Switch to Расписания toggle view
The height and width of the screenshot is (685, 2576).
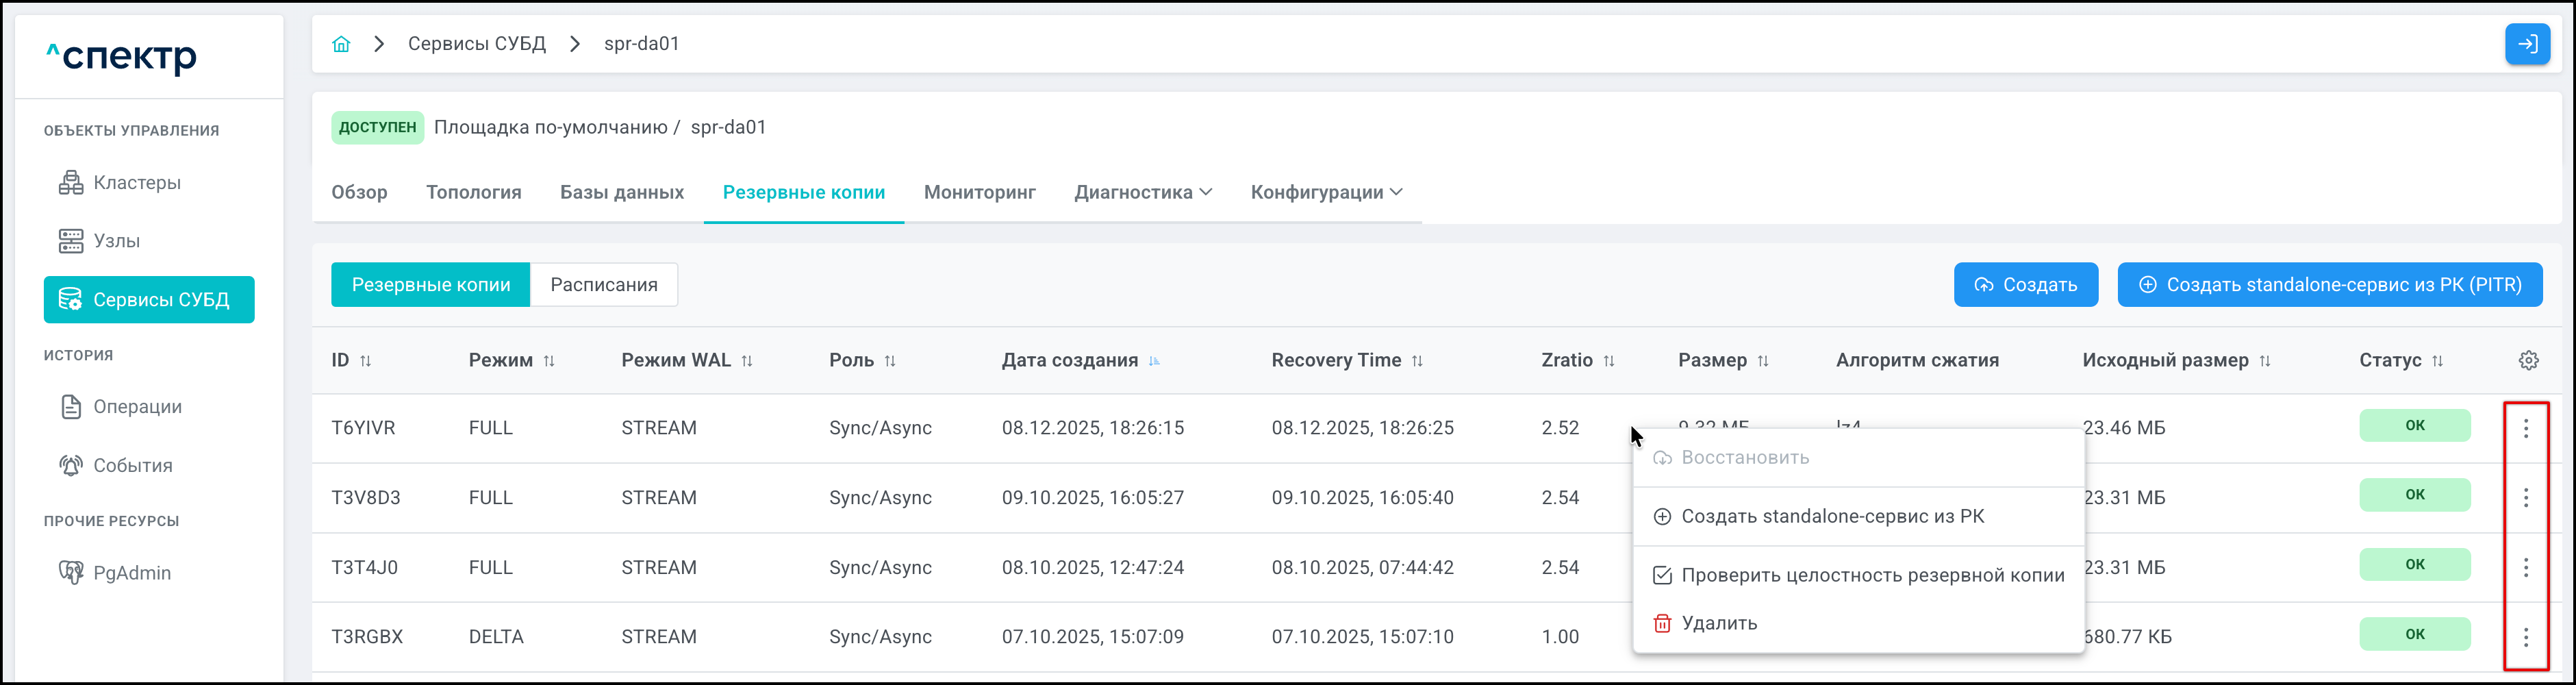(x=603, y=285)
